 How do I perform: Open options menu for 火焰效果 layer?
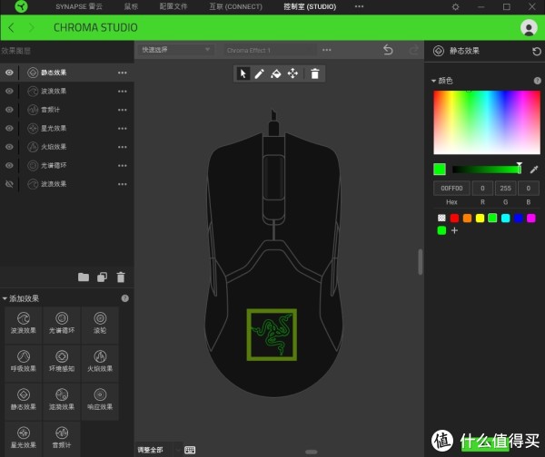coord(122,147)
